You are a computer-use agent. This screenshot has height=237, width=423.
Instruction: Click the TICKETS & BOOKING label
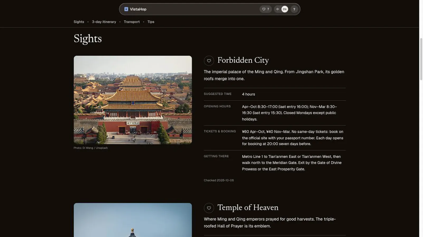click(220, 131)
